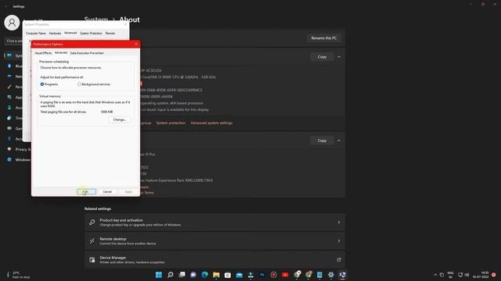Open Hardware tab in System Properties

55,33
